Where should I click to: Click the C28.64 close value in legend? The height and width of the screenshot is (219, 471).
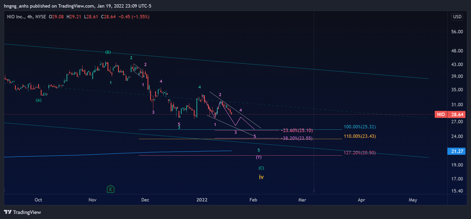click(x=108, y=17)
